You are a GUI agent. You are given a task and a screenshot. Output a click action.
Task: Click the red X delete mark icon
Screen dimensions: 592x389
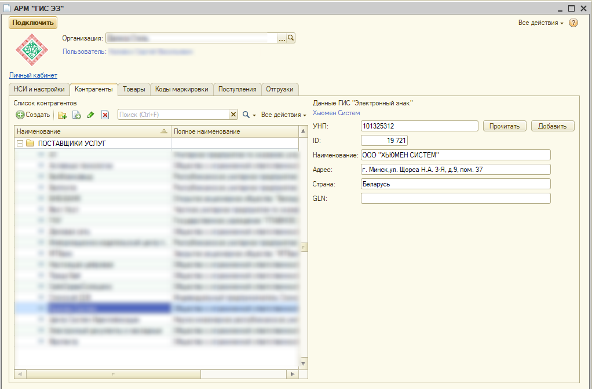coord(105,115)
